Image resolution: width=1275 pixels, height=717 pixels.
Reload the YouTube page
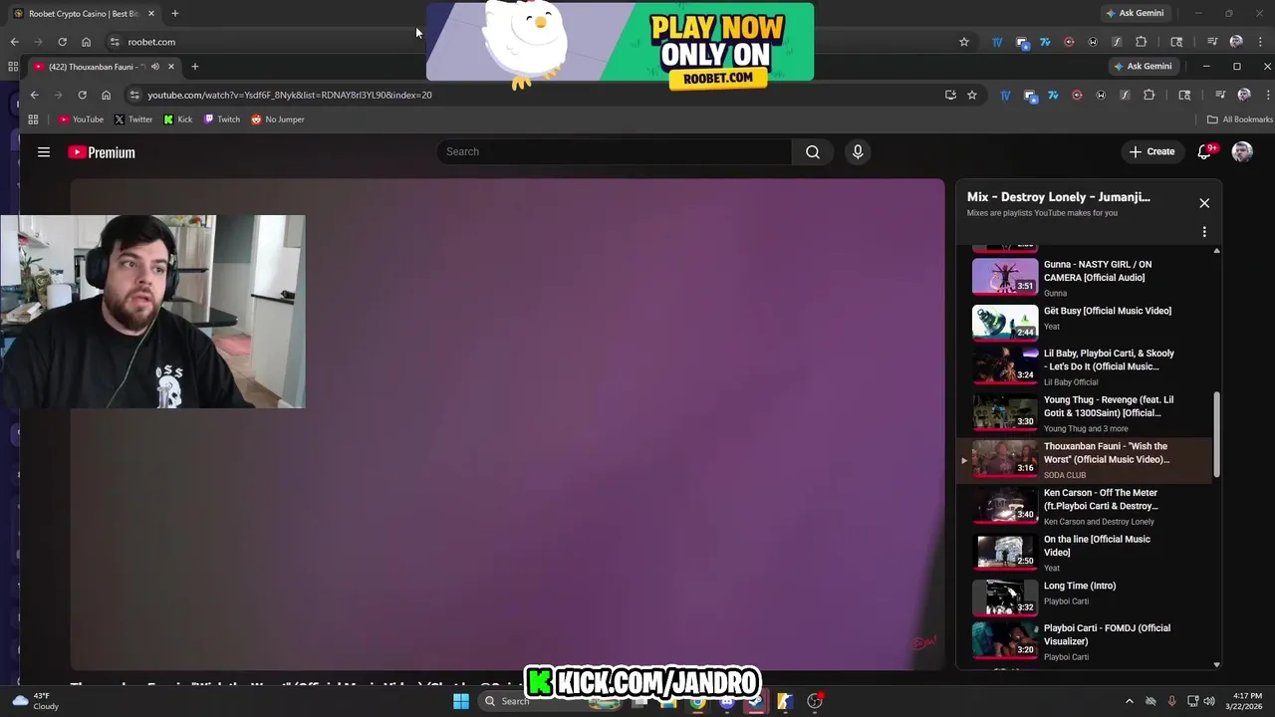[82, 95]
